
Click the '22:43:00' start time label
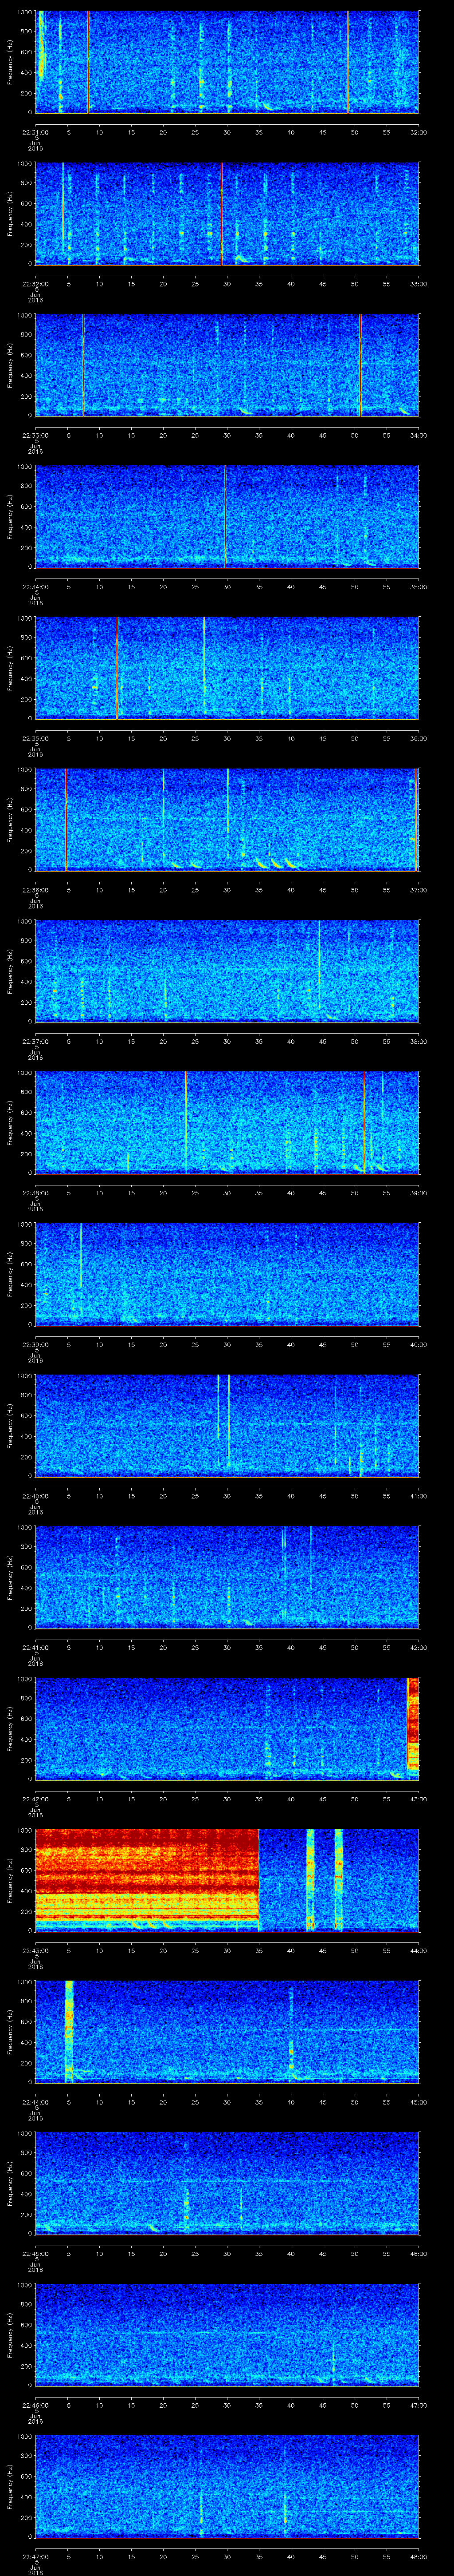(x=35, y=1950)
